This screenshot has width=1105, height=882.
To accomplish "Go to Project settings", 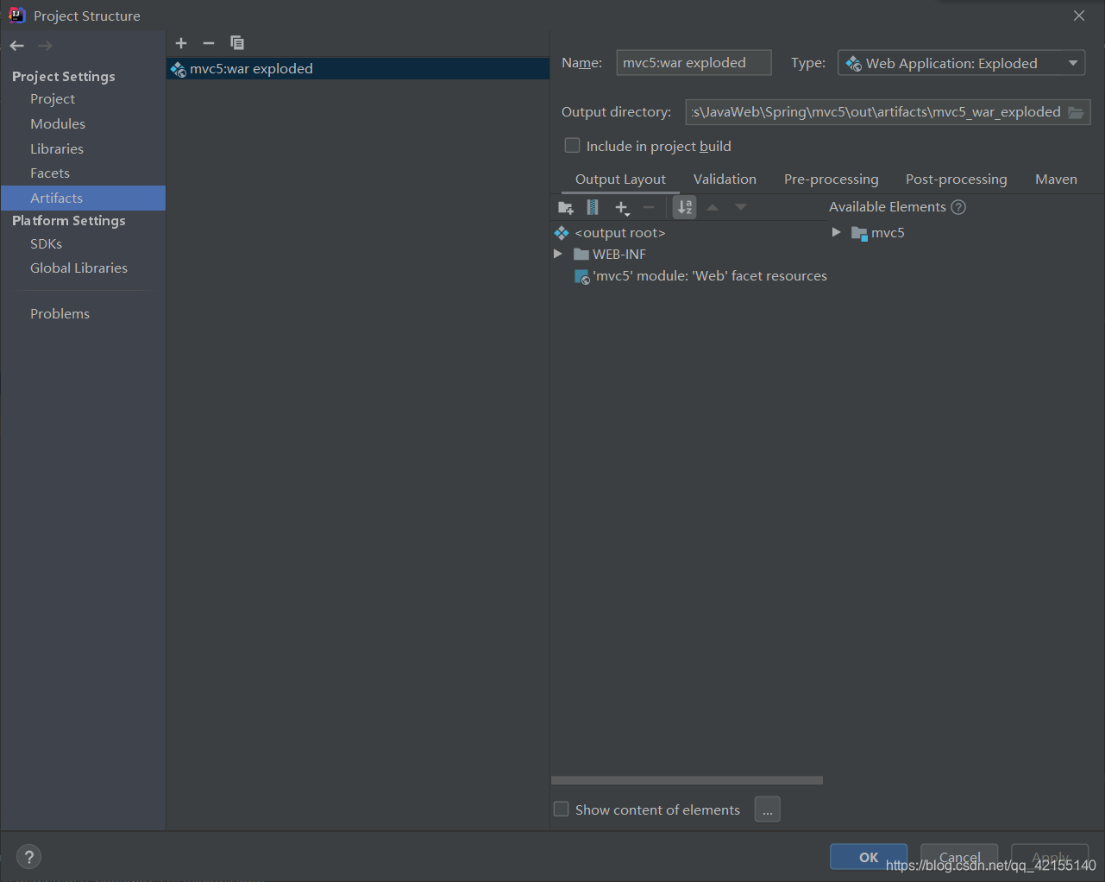I will tap(53, 99).
